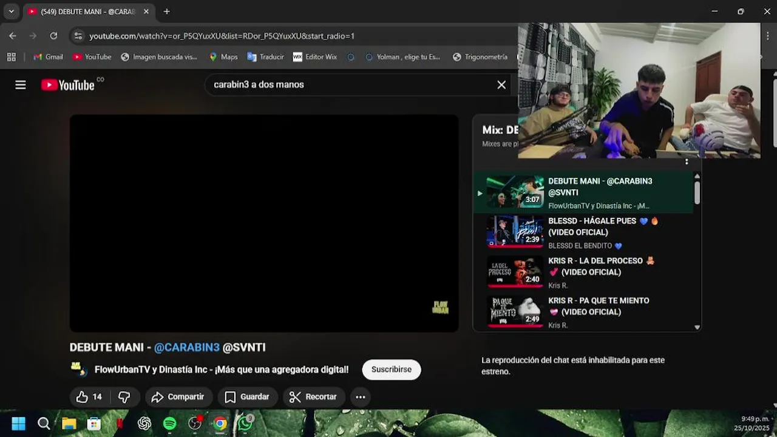Click the Recortar clip button
The height and width of the screenshot is (437, 777).
click(x=314, y=397)
